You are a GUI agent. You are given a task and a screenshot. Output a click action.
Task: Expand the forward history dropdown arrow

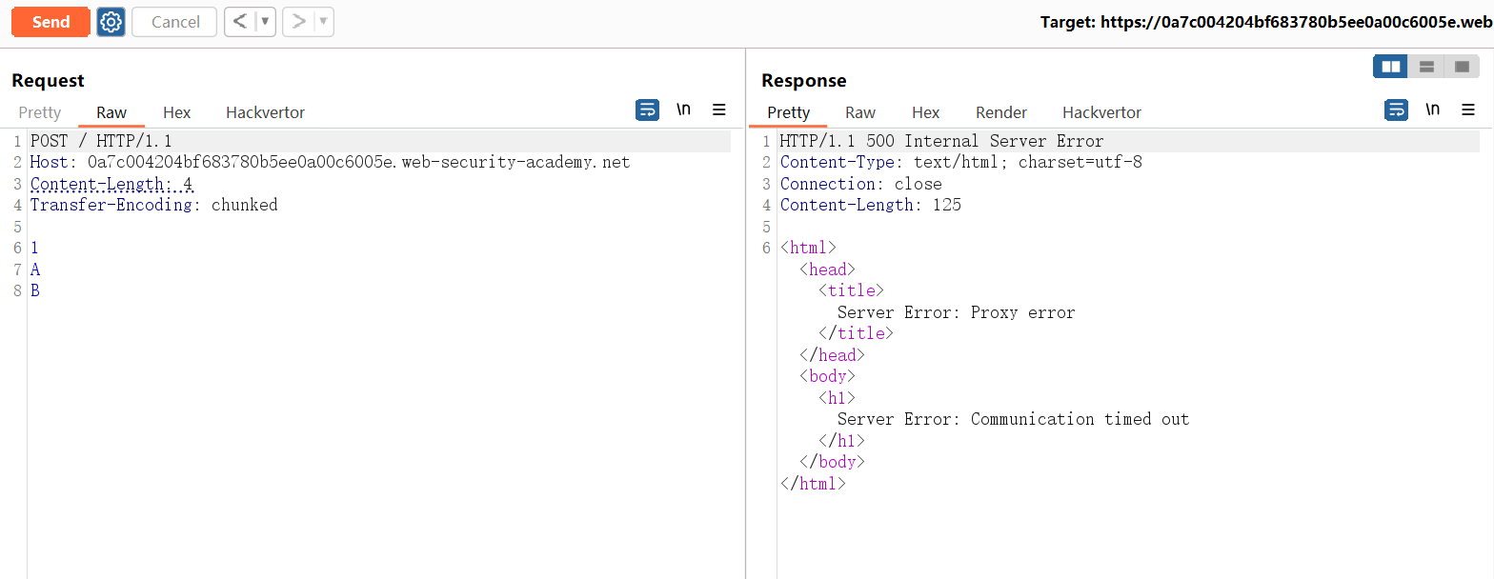[x=323, y=22]
